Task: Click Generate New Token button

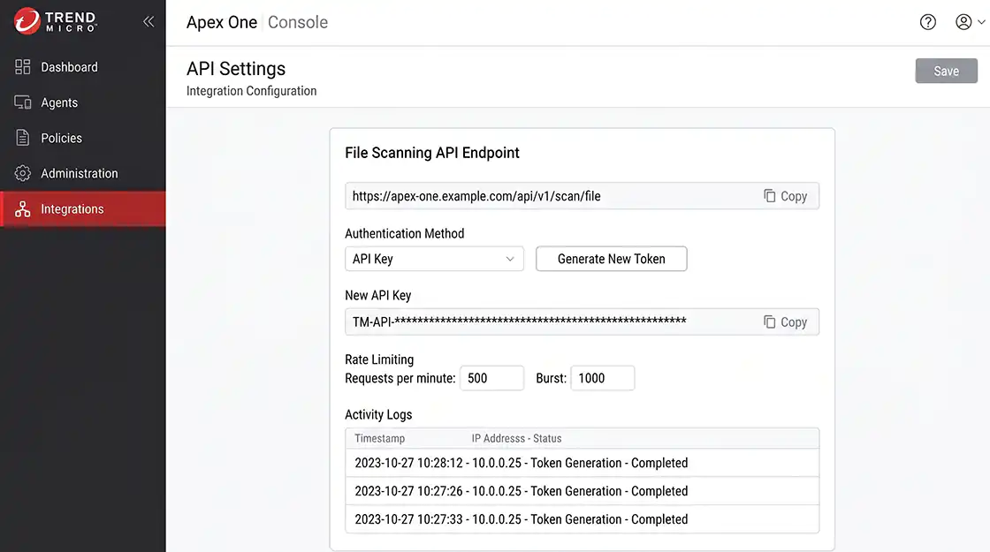Action: click(611, 259)
